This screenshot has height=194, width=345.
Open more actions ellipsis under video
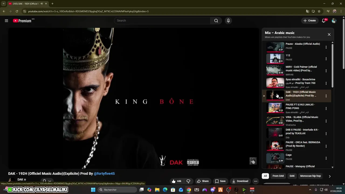point(256,181)
